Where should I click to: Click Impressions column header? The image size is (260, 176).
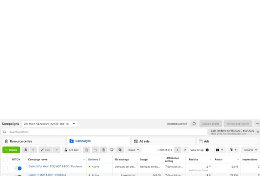[x=250, y=160]
